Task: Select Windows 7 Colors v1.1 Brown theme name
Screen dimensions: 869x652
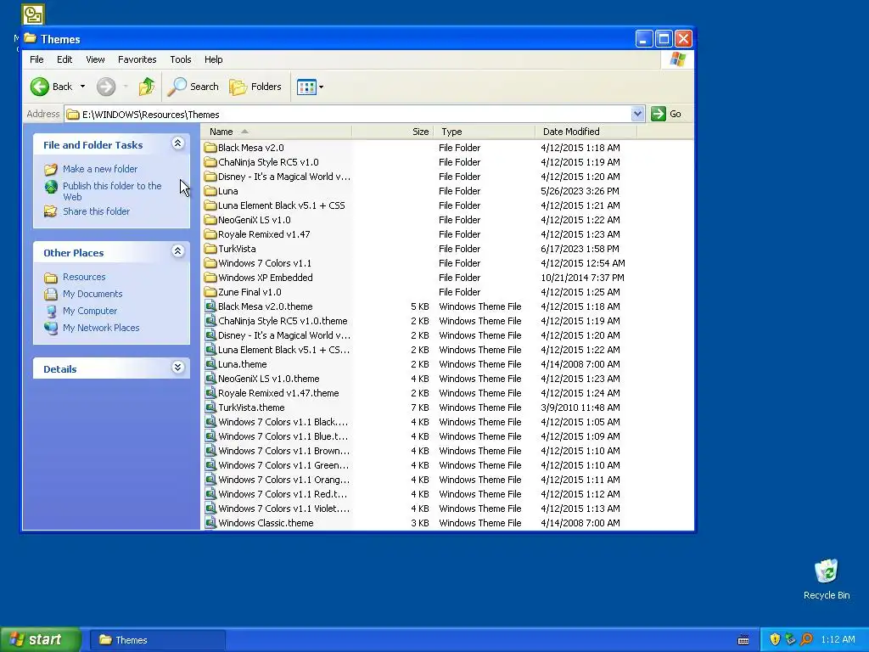Action: click(283, 451)
